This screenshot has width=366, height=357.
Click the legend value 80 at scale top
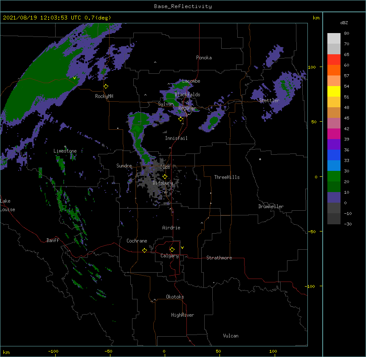(346, 33)
